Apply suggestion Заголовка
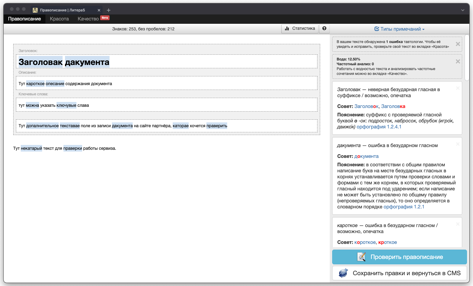The height and width of the screenshot is (286, 473). point(393,106)
